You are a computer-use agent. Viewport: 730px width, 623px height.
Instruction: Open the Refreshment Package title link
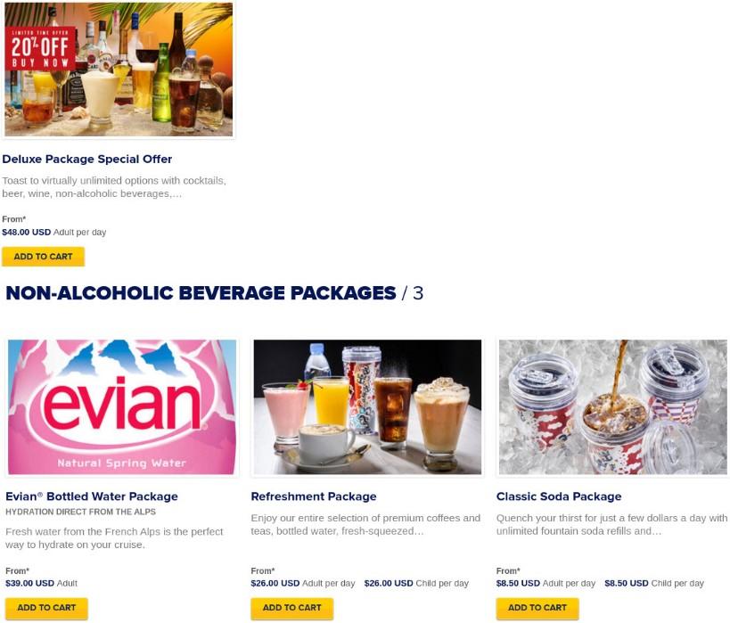click(314, 496)
